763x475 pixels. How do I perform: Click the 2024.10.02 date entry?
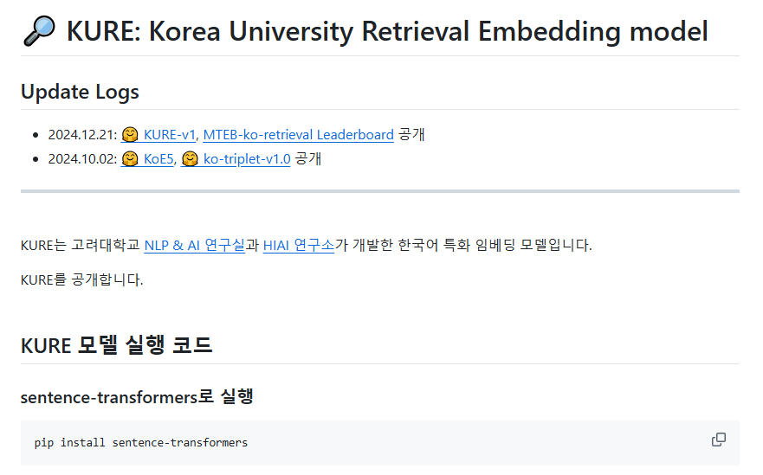[x=82, y=159]
